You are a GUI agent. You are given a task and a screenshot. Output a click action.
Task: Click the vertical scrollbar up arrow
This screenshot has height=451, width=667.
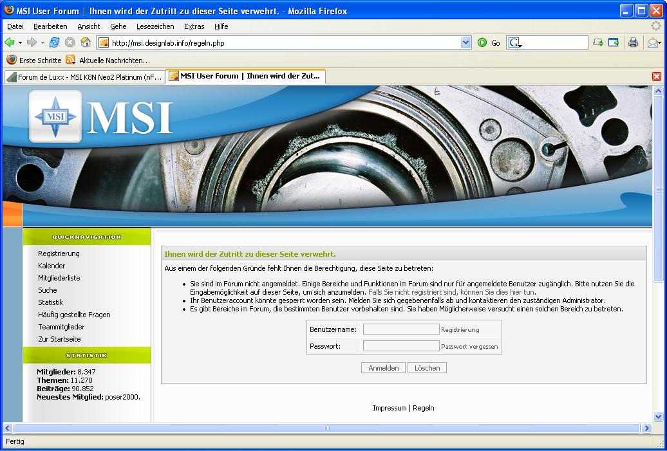pyautogui.click(x=658, y=91)
